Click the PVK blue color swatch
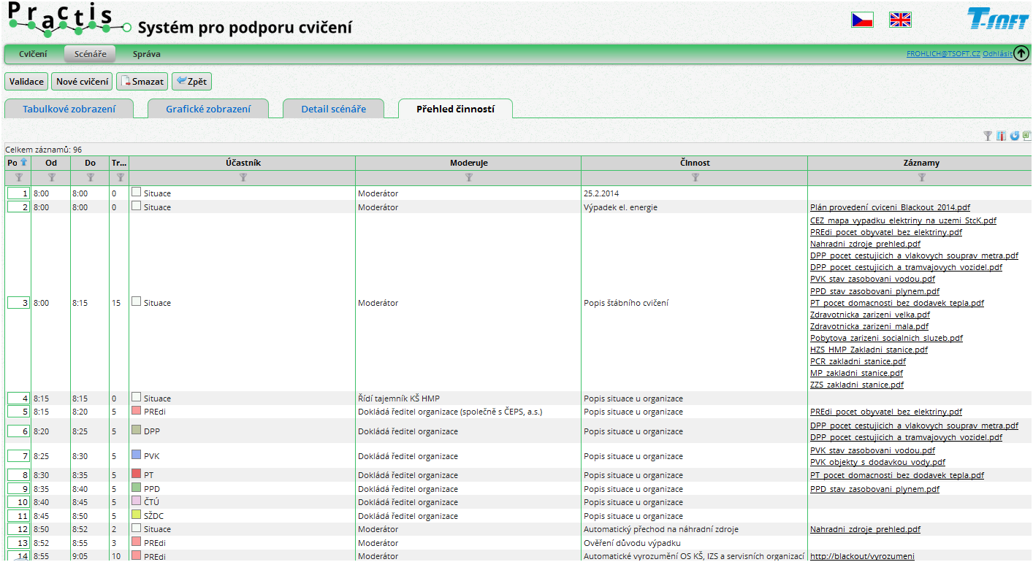1033x562 pixels. point(136,455)
